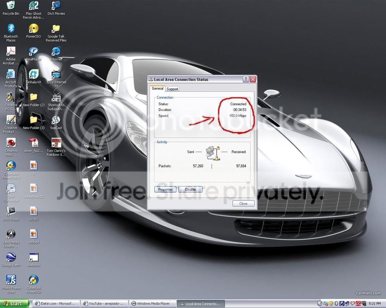This screenshot has width=386, height=308.
Task: Launch Easy Media Creator desktop shortcut
Action: point(11,238)
